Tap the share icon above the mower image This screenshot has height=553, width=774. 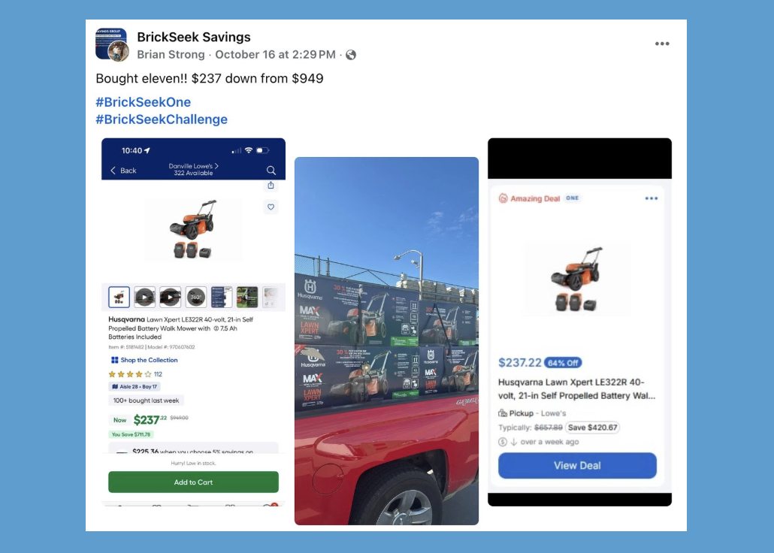click(x=271, y=185)
